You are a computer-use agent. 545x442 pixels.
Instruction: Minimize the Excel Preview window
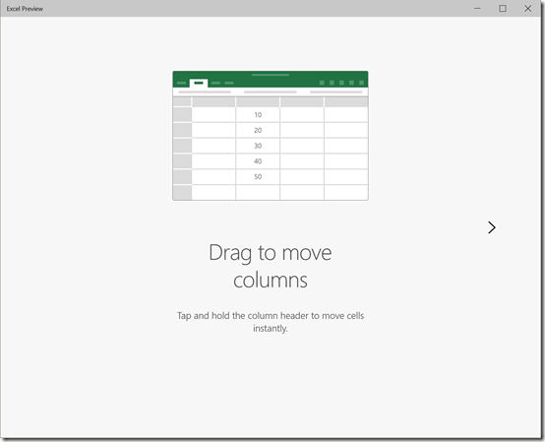(x=477, y=8)
